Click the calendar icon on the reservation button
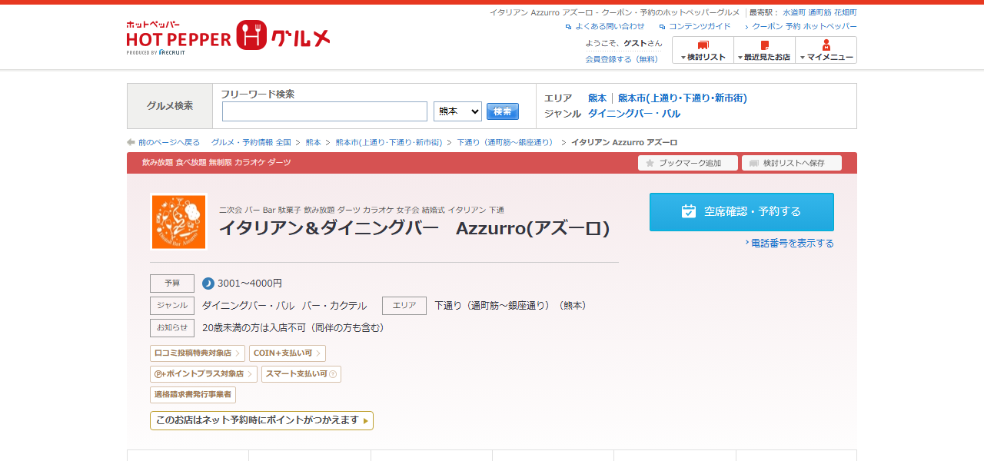Screen dimensions: 984x461 coord(689,211)
